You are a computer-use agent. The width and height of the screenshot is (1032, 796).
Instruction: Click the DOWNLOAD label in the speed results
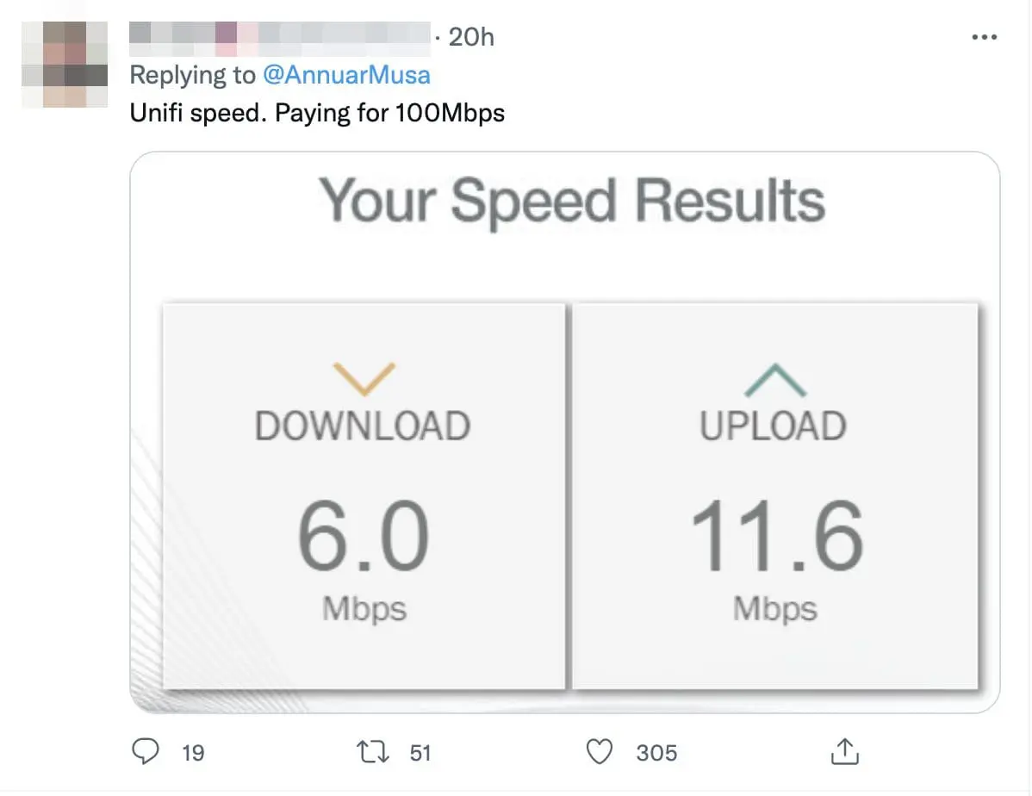[x=363, y=427]
